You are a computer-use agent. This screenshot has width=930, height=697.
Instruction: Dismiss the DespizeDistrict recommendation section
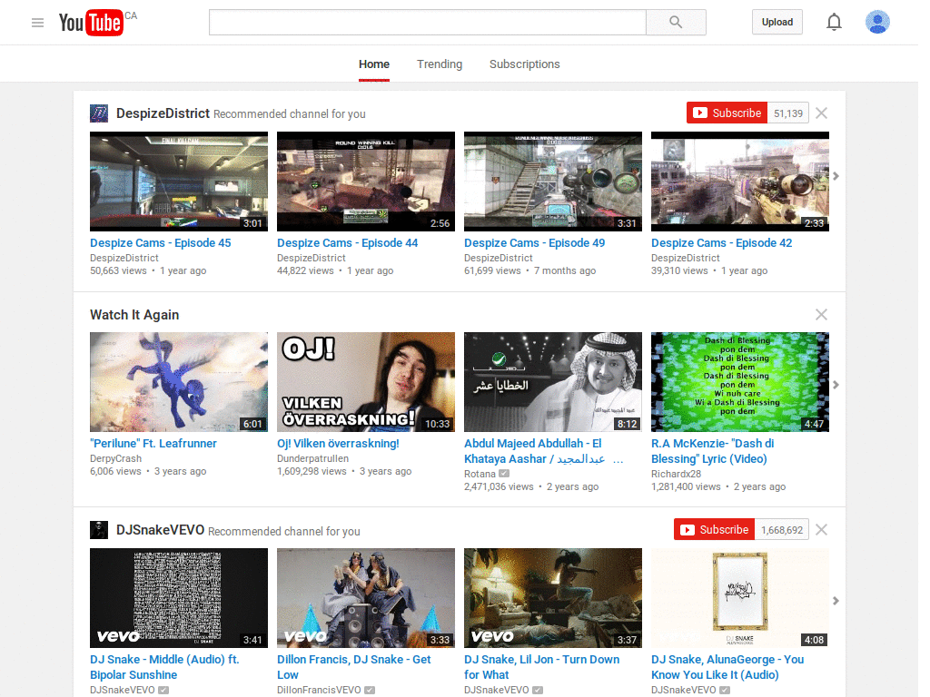point(821,113)
